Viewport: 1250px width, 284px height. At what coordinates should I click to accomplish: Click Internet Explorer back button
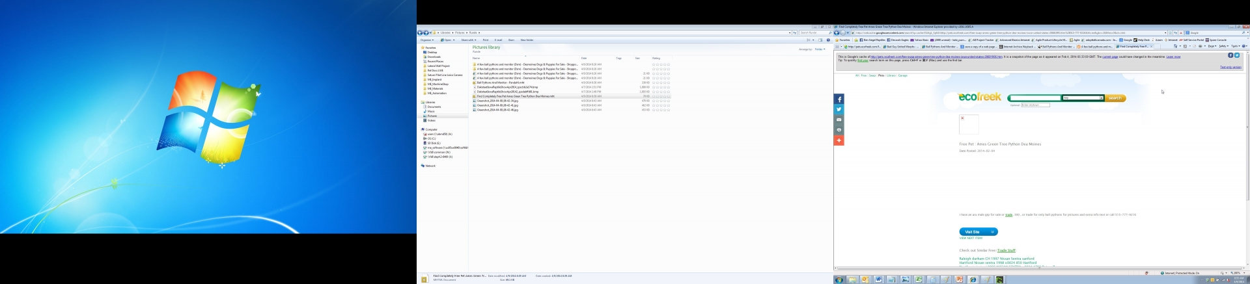(x=837, y=32)
